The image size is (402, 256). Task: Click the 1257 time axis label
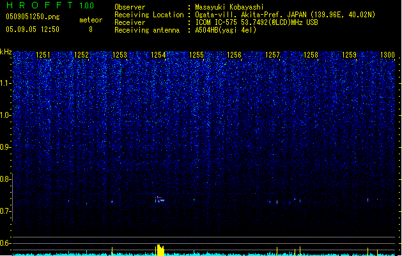click(x=272, y=55)
